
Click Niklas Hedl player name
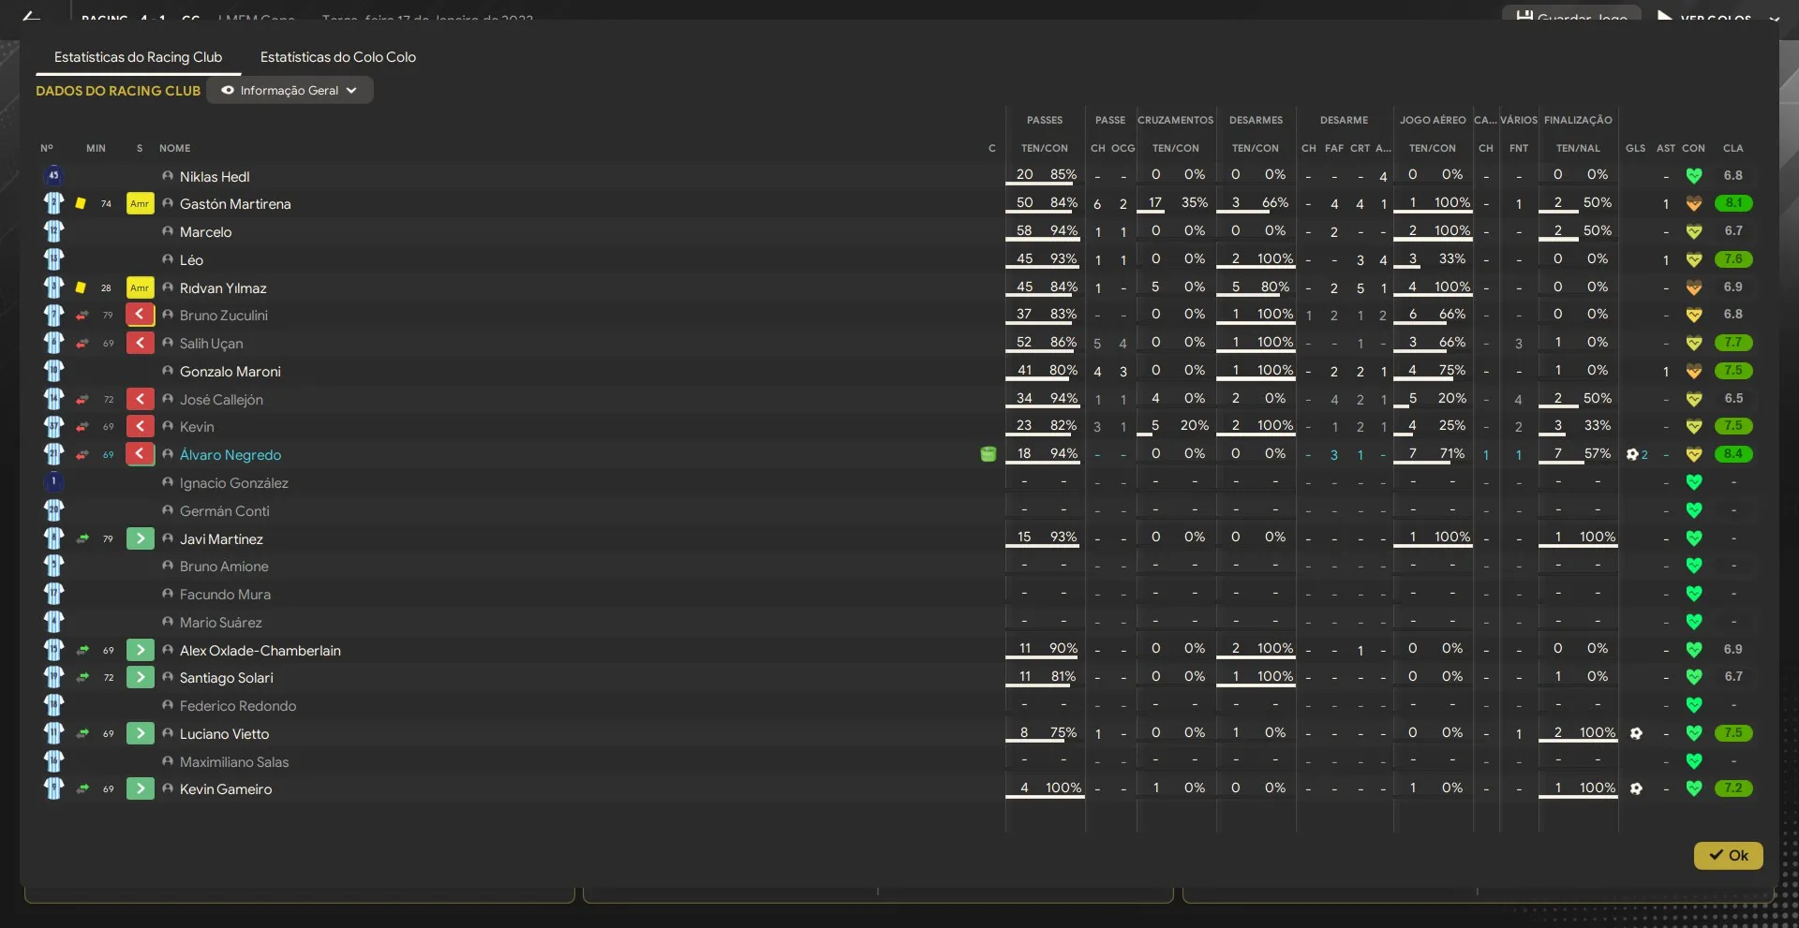tap(215, 176)
